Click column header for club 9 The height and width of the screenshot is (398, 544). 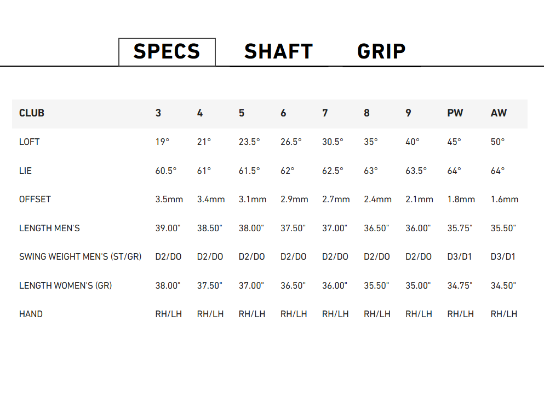pos(408,113)
